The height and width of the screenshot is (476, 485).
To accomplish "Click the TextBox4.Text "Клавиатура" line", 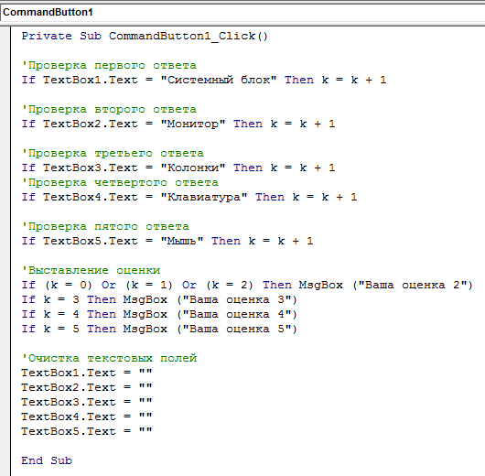I will point(189,197).
